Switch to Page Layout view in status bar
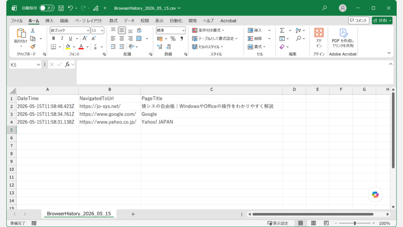403x227 pixels. pyautogui.click(x=313, y=223)
